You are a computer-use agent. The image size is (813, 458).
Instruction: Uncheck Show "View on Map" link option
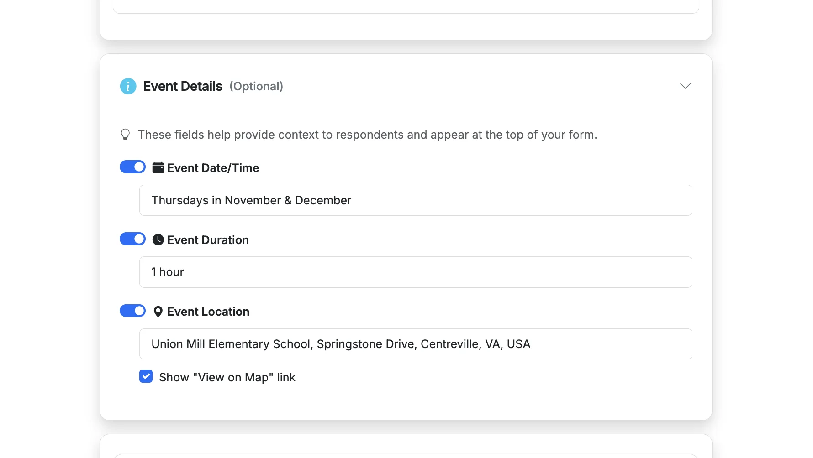tap(146, 376)
